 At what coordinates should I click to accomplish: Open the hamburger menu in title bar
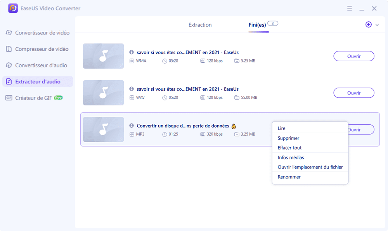(x=350, y=8)
